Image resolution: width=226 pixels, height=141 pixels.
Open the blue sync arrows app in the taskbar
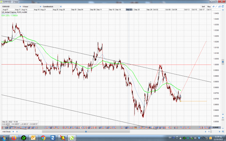tap(53, 138)
